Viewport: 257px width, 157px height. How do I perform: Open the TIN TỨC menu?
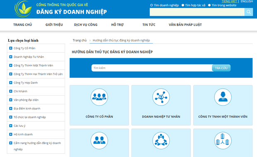(x=149, y=25)
